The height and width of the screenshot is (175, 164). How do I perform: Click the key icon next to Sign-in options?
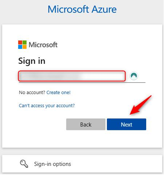coord(24,164)
